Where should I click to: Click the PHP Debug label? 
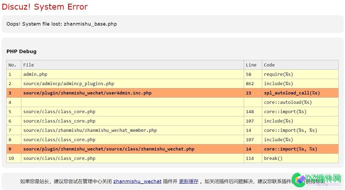21,51
